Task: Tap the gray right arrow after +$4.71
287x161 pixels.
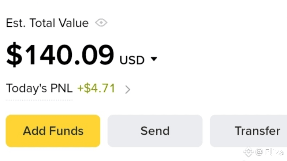Action: pos(127,89)
